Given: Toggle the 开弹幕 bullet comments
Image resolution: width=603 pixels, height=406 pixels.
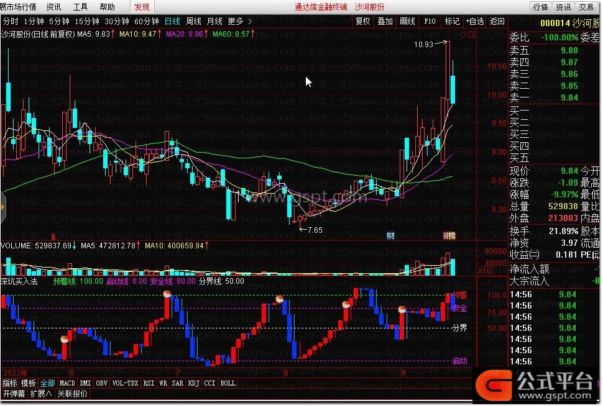Looking at the screenshot, I should point(14,394).
